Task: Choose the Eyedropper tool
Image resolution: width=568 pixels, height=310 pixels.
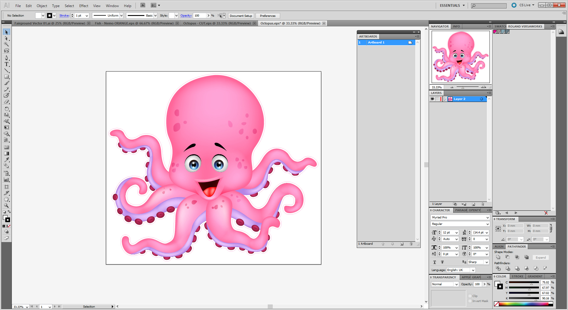Action: point(7,160)
